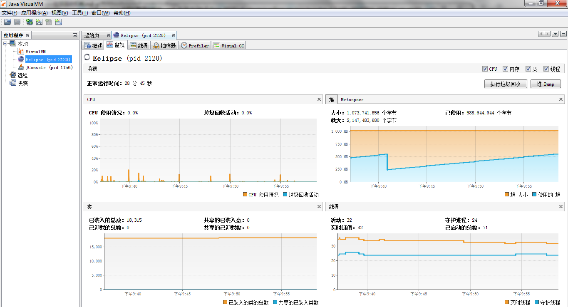Click the 执行垃圾回收 button
Screen dimensions: 568x307
pos(506,84)
